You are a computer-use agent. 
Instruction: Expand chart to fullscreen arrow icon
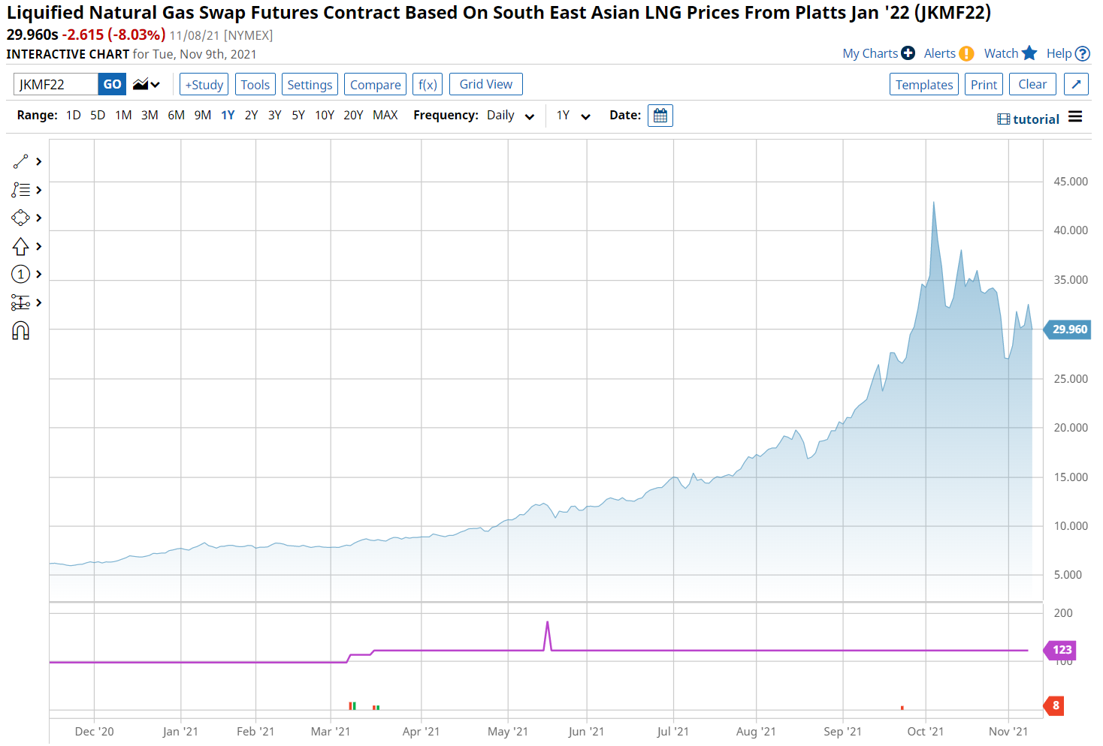1076,84
